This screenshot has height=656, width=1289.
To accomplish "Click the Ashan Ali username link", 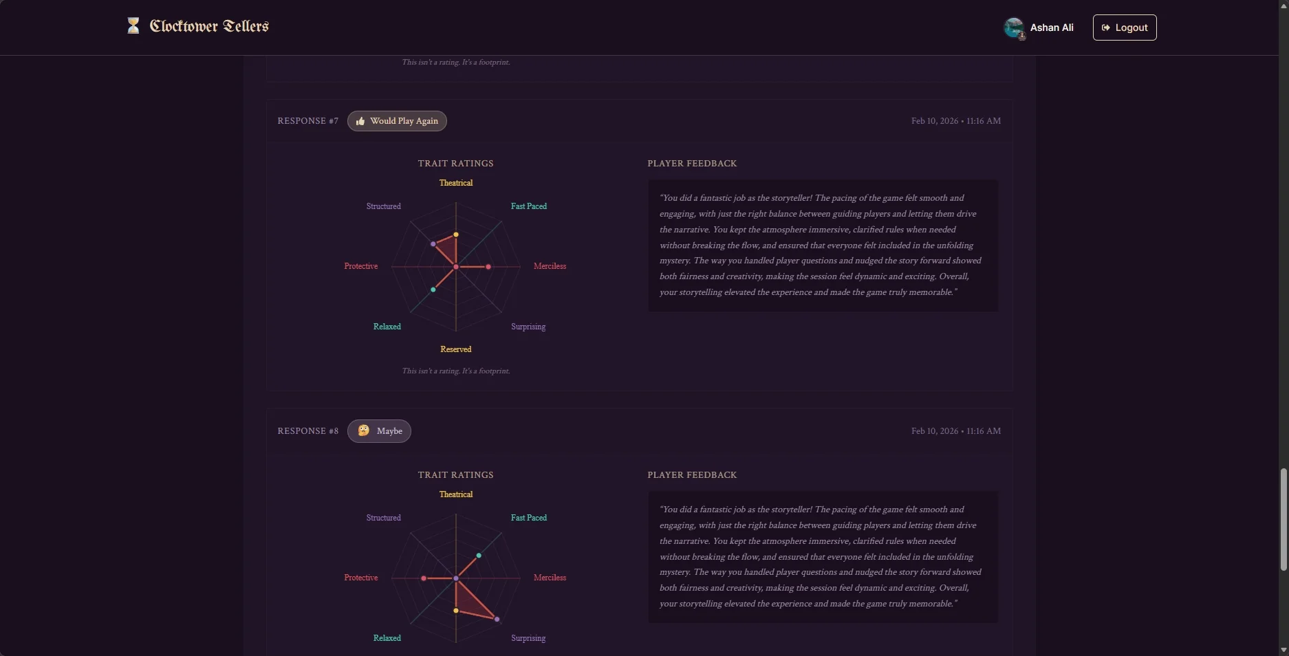I will pyautogui.click(x=1052, y=28).
